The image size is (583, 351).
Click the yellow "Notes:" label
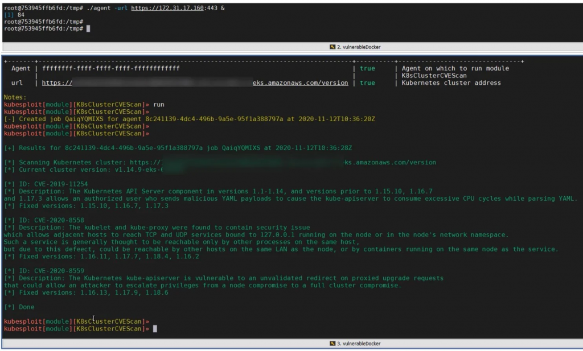pyautogui.click(x=15, y=97)
